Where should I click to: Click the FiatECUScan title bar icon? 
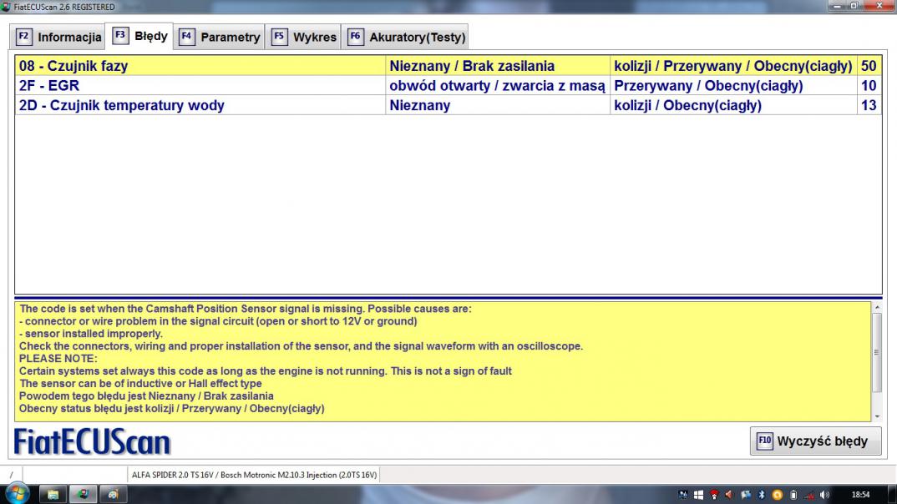tap(6, 7)
